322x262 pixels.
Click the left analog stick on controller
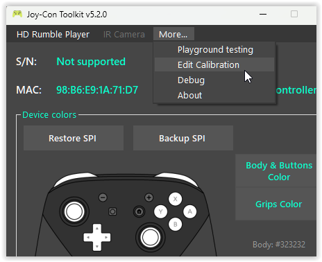[x=74, y=211]
